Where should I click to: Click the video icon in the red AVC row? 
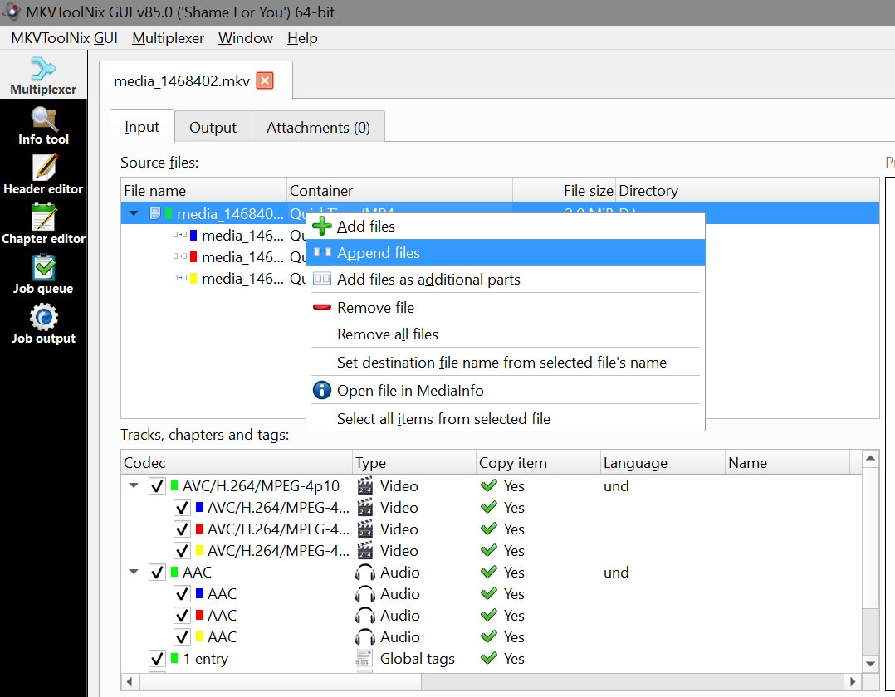[x=364, y=529]
